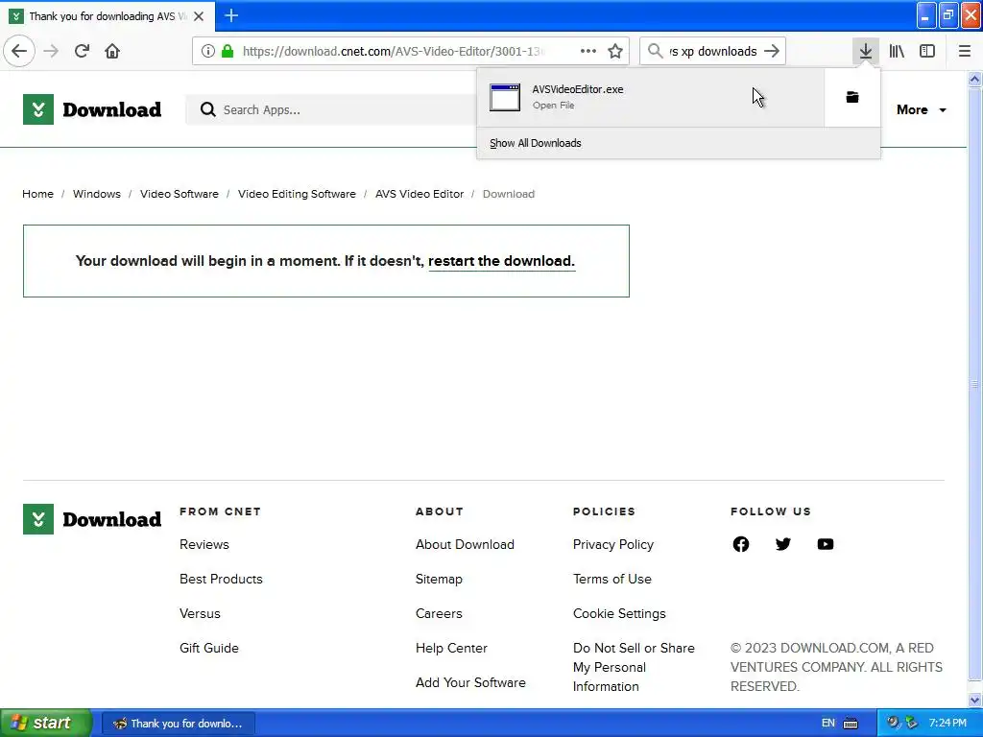Reload the current page

82,51
